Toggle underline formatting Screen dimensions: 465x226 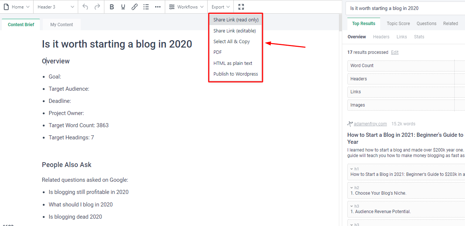pos(123,7)
